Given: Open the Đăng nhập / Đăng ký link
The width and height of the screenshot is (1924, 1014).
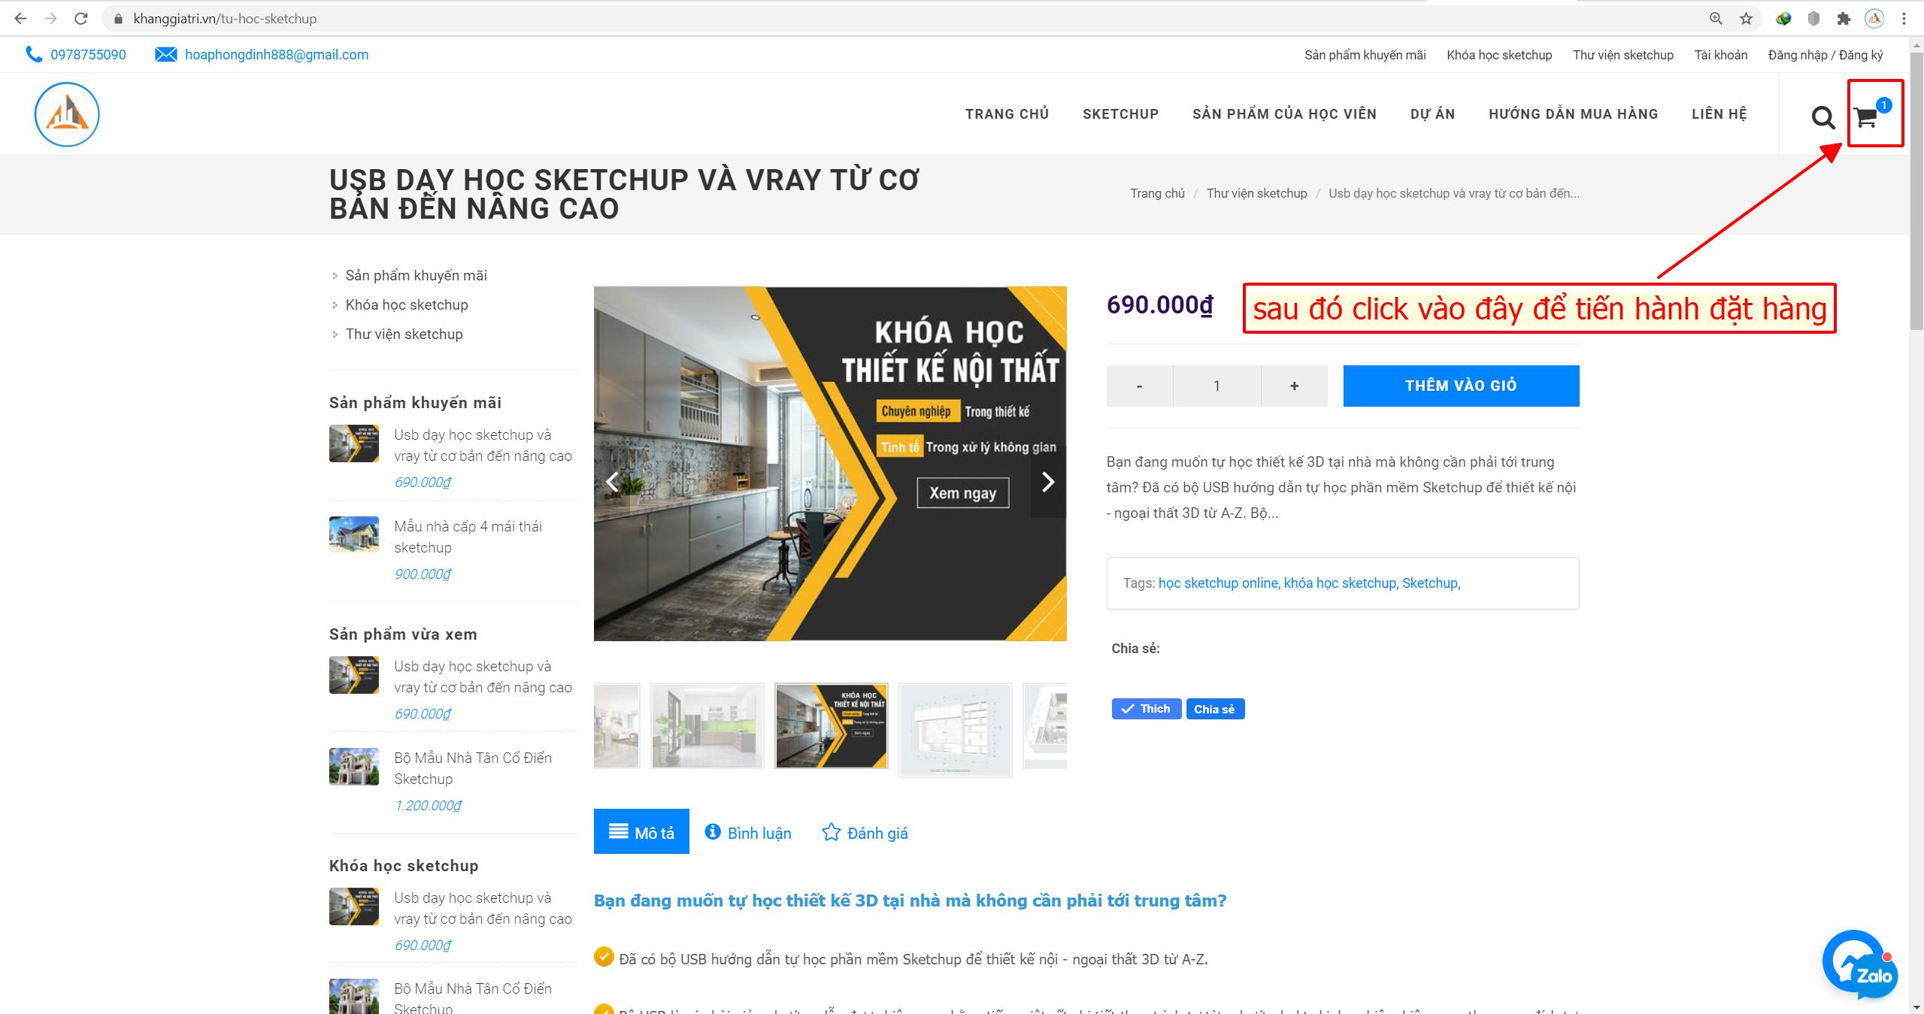Looking at the screenshot, I should point(1826,55).
